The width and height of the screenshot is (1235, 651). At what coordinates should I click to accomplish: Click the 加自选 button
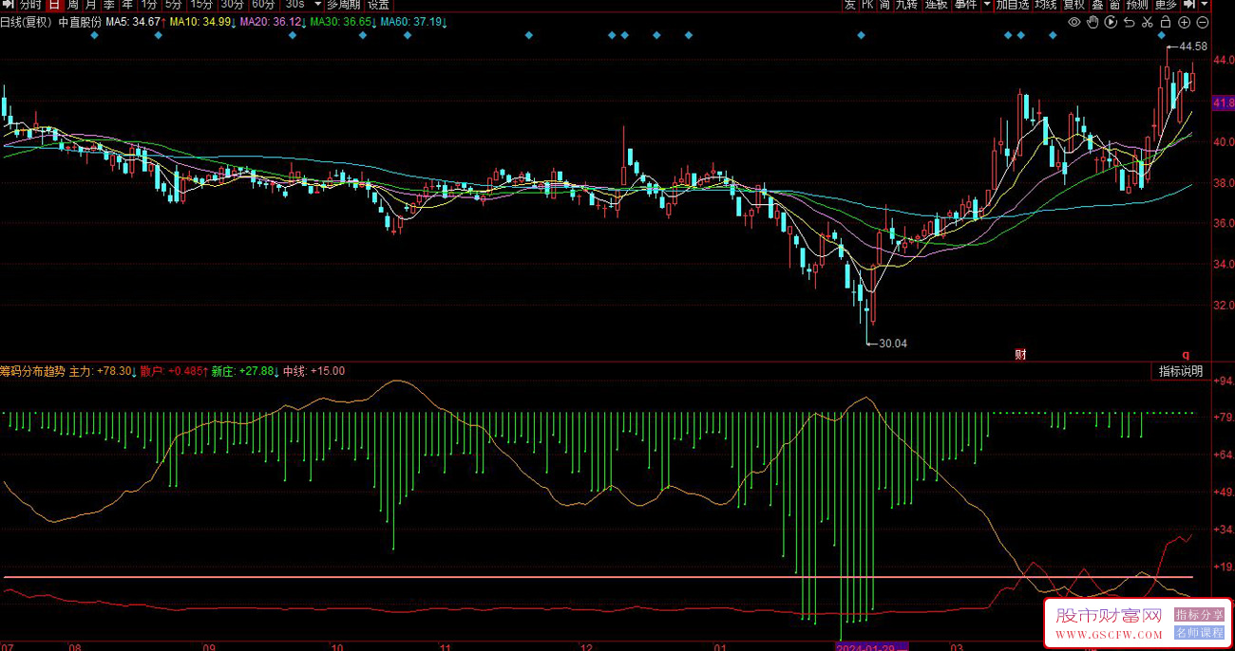click(x=1013, y=5)
